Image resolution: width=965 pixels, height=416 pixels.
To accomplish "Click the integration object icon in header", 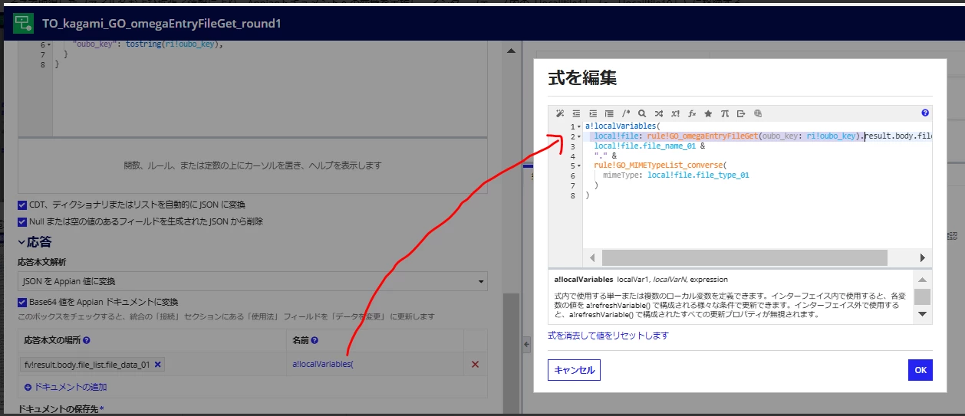I will (23, 23).
